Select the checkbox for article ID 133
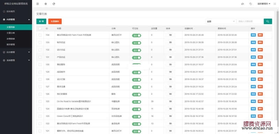 [x=40, y=42]
